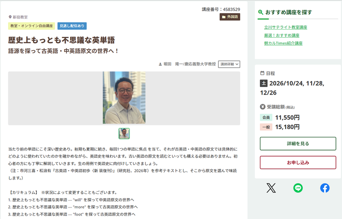This screenshot has width=342, height=219.
Task: Click the 11,550円 member price
Action: tap(287, 118)
